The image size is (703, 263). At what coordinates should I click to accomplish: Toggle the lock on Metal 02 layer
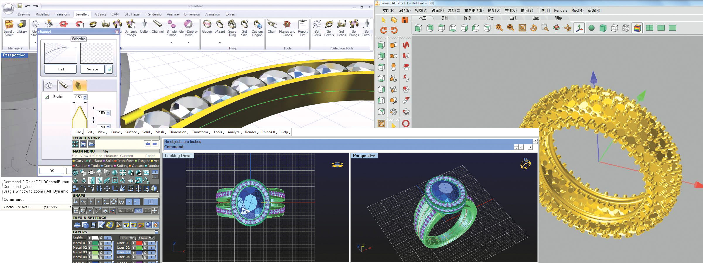point(101,248)
